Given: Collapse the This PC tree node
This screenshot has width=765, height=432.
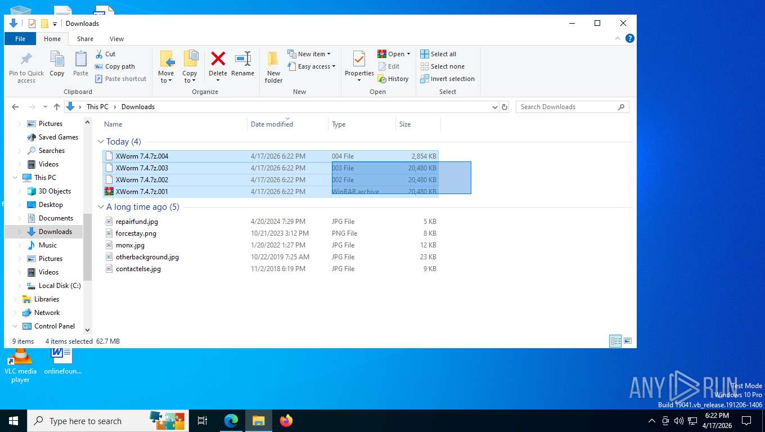Looking at the screenshot, I should pyautogui.click(x=15, y=178).
